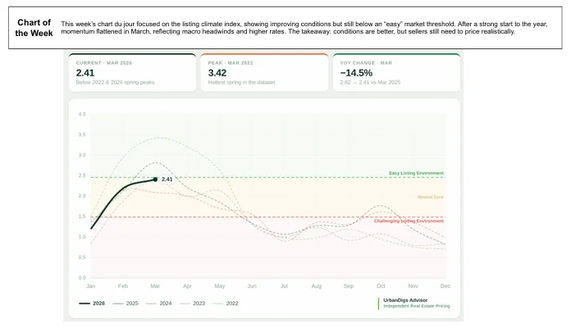Click the Chart of the Week heading

[34, 27]
